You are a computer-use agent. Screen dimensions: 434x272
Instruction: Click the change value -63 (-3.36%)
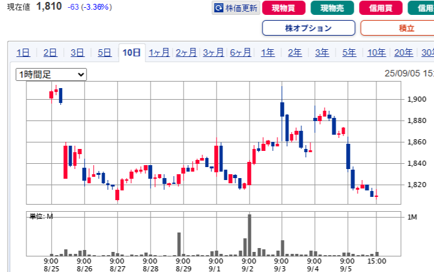point(90,6)
